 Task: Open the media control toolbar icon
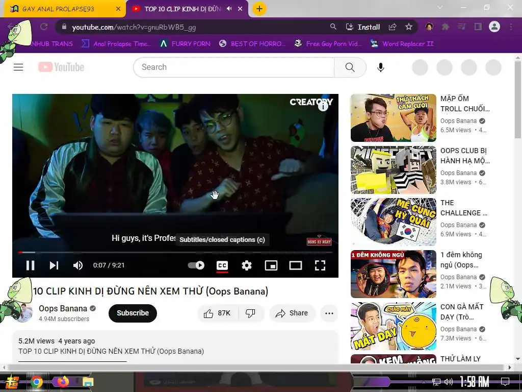pos(461,27)
